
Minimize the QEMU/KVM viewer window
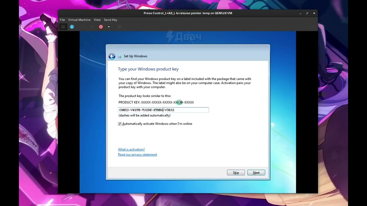[x=300, y=13]
